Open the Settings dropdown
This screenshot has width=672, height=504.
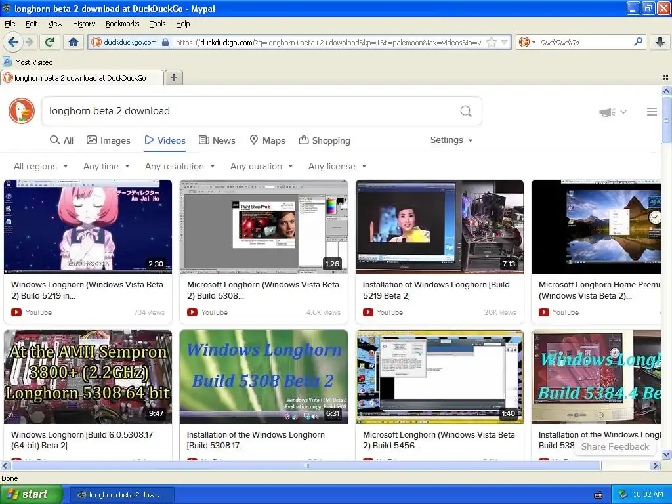click(451, 140)
